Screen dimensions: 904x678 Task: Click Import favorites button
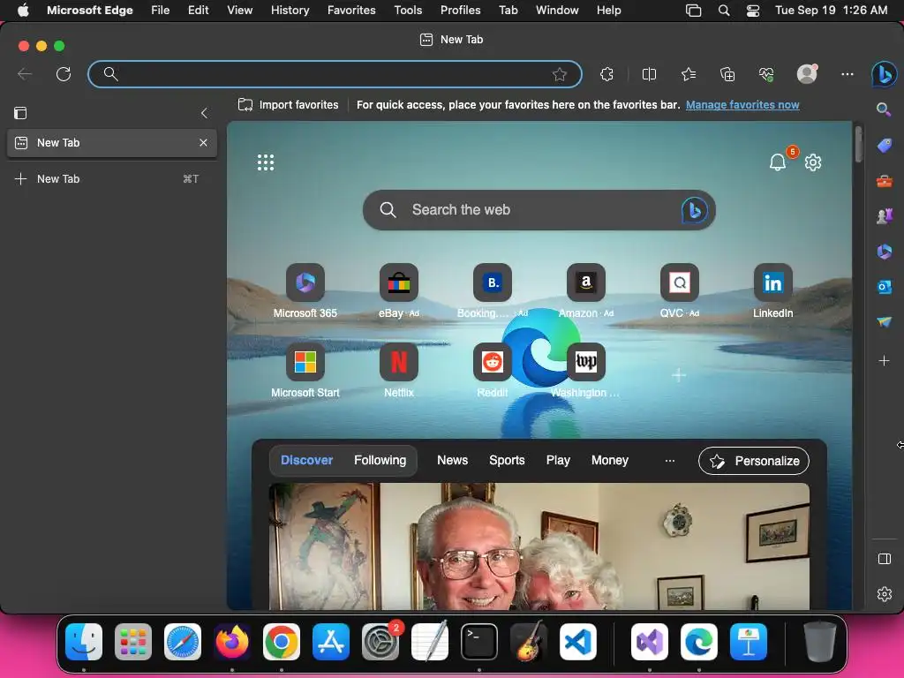[x=289, y=105]
